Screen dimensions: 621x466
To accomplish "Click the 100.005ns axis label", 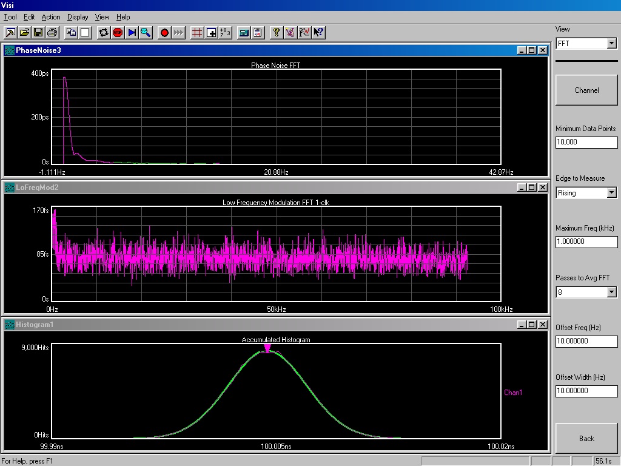I will pos(276,447).
